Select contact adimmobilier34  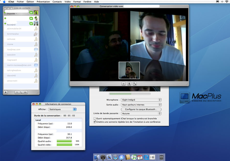point(21,29)
